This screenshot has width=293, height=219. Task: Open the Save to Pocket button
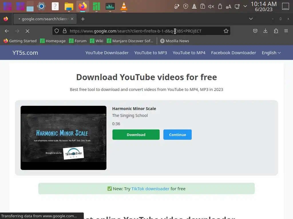pos(255,31)
